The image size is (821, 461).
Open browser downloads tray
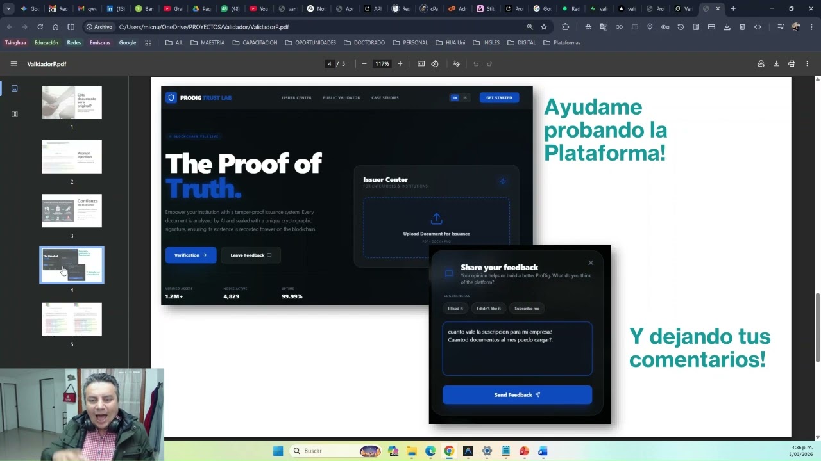pos(727,27)
